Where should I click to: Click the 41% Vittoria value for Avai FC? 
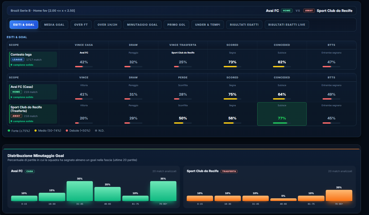pyautogui.click(x=84, y=94)
